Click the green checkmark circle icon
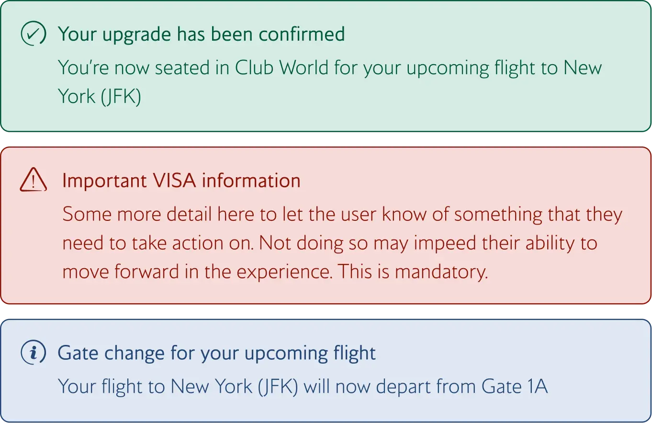This screenshot has width=652, height=423. point(34,34)
